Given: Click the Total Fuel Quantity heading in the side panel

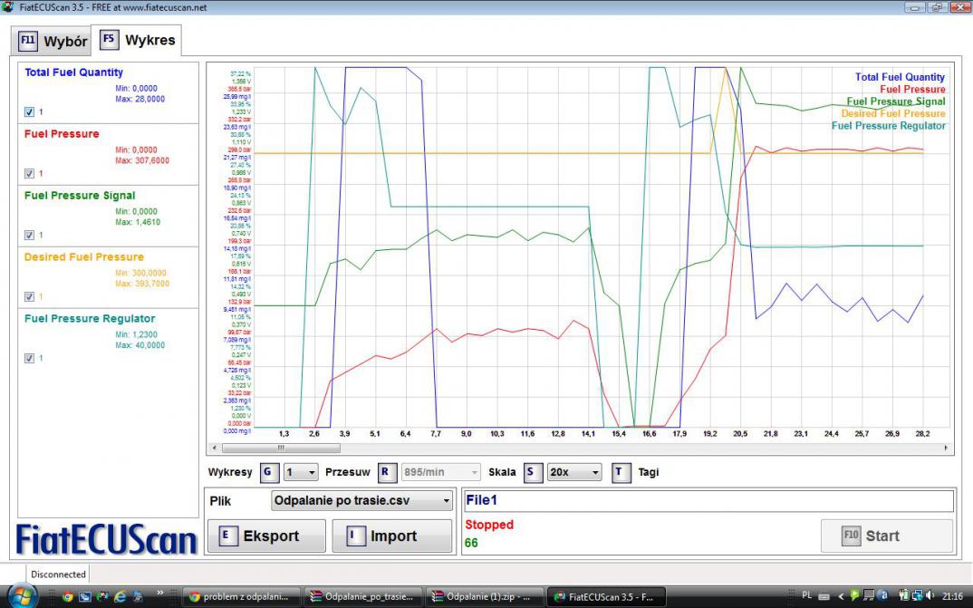Looking at the screenshot, I should point(74,72).
